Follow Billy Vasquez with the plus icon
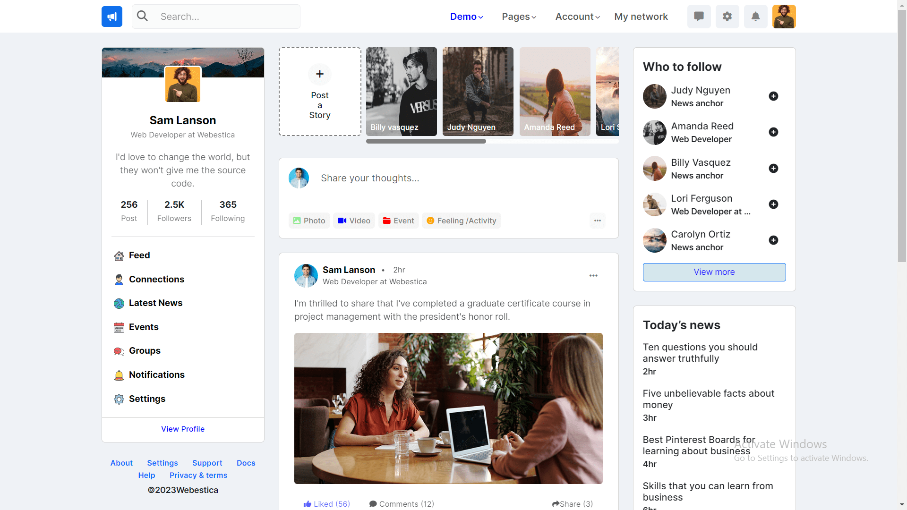 click(773, 169)
